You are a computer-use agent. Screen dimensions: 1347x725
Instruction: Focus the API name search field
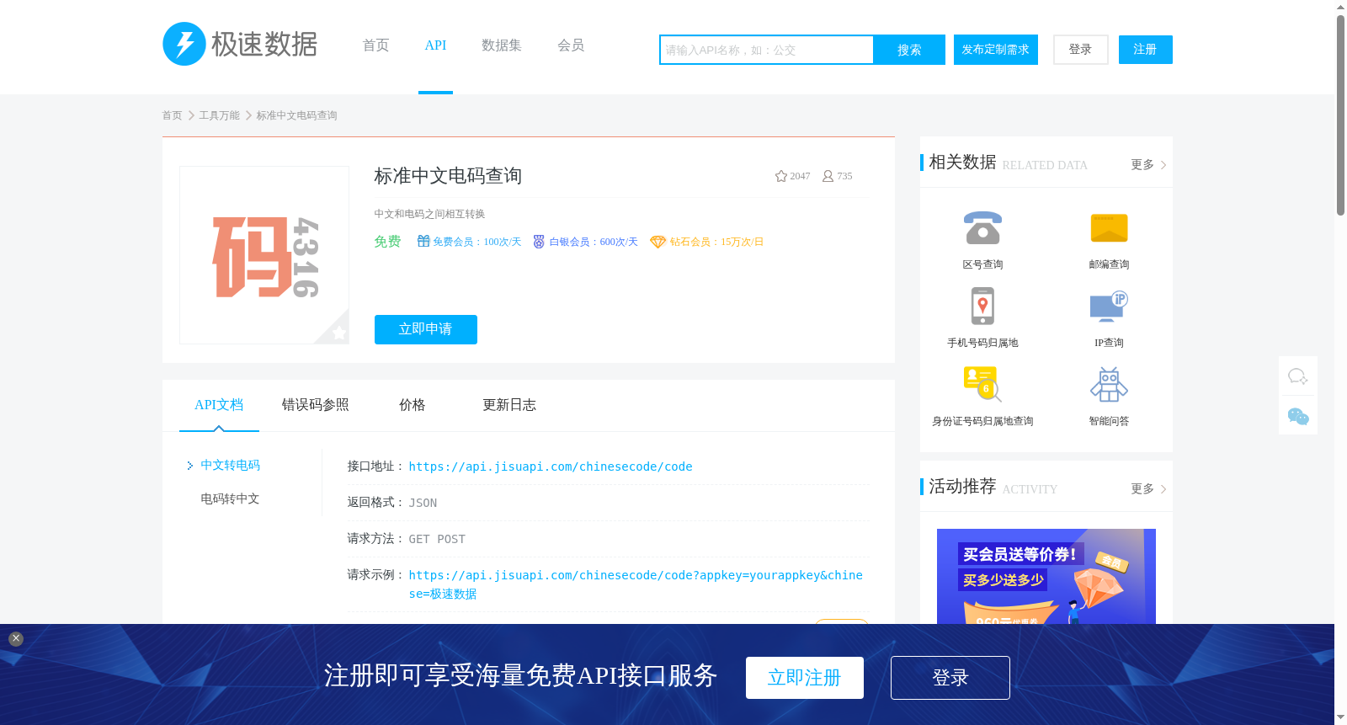[x=766, y=50]
